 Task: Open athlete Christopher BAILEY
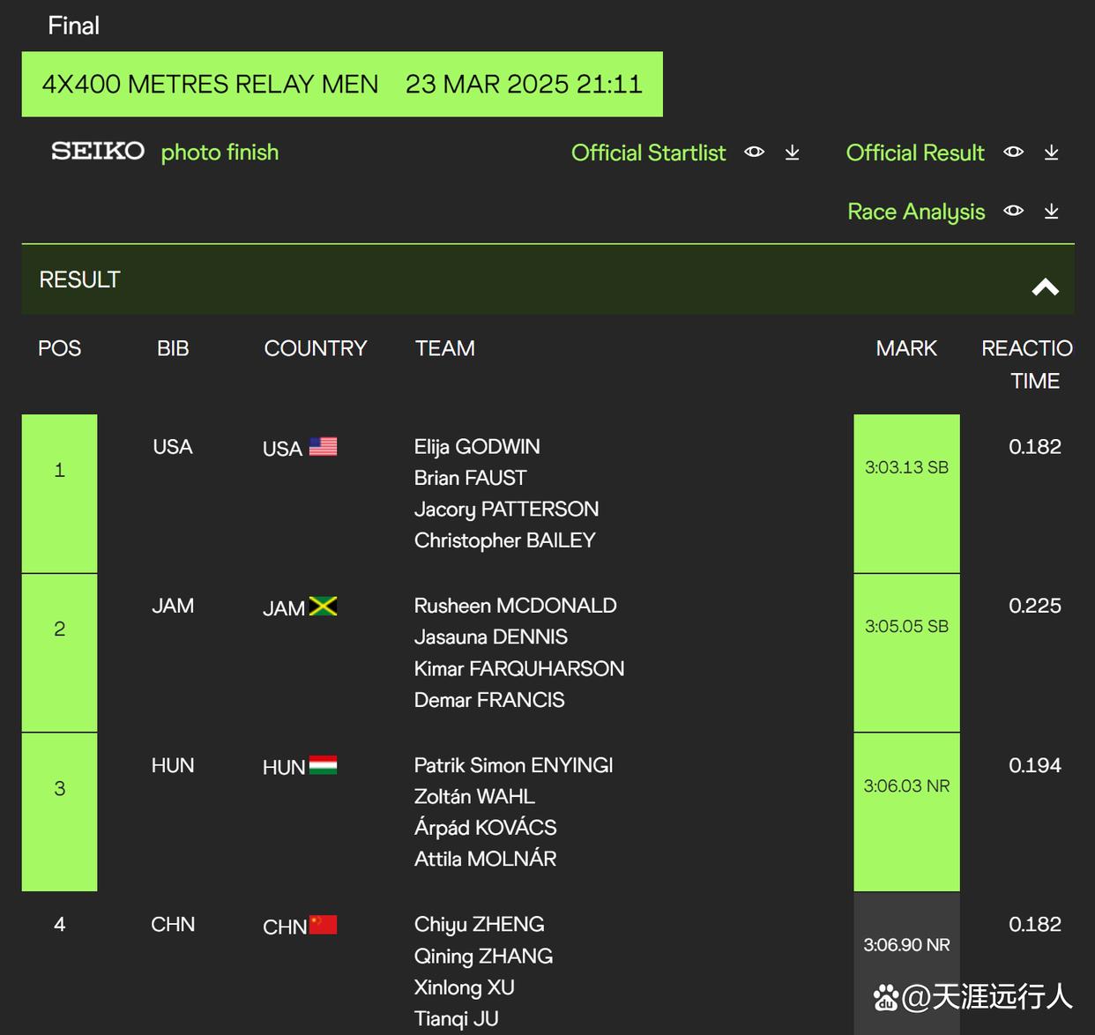click(504, 540)
